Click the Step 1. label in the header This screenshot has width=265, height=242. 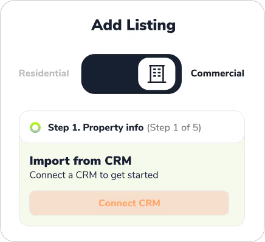(x=64, y=127)
